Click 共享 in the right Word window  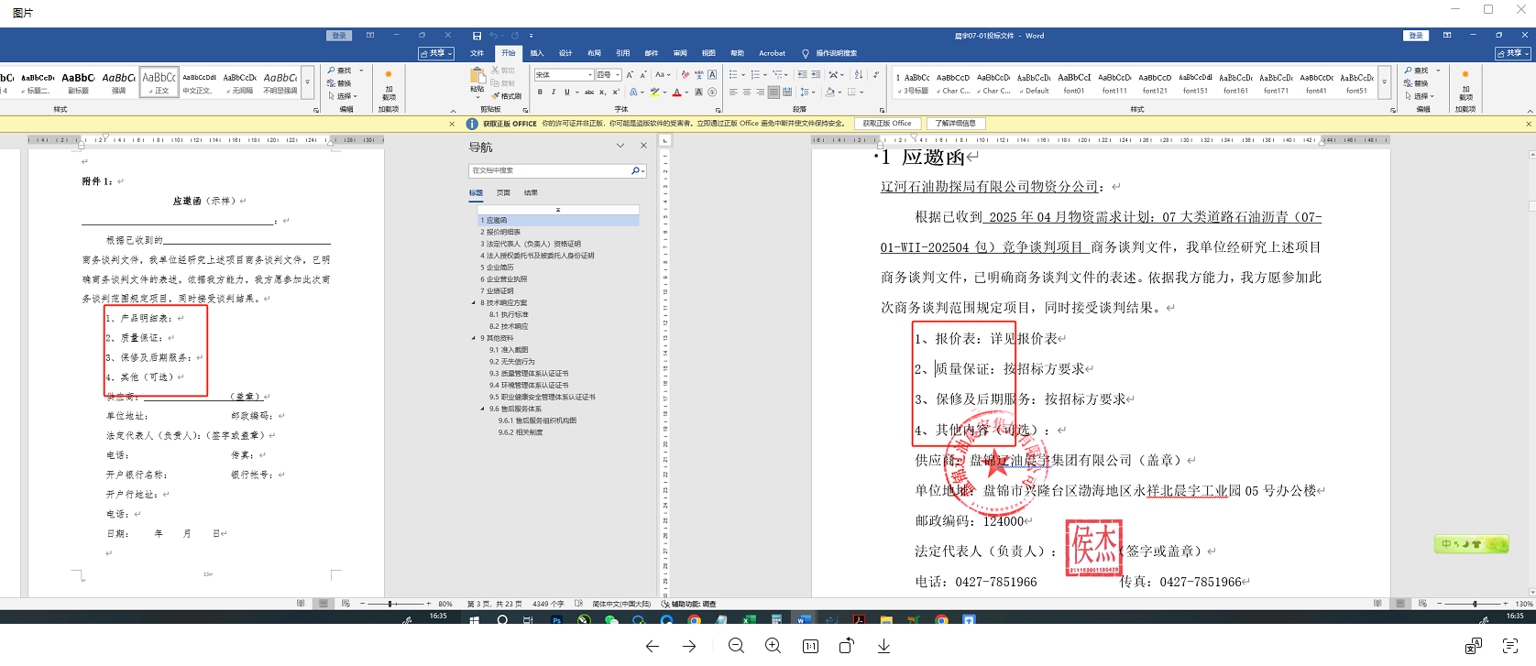1512,53
